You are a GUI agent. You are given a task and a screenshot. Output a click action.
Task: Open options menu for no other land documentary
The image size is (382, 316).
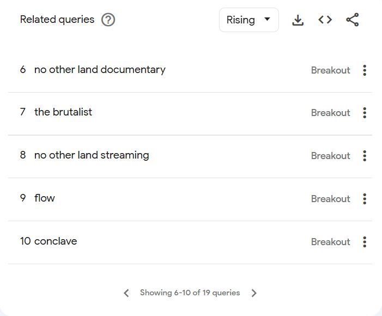[x=365, y=70]
